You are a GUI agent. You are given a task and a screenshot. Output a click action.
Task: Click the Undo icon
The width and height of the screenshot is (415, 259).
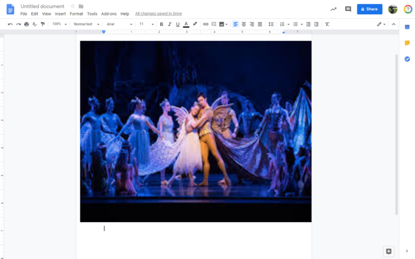click(x=10, y=24)
